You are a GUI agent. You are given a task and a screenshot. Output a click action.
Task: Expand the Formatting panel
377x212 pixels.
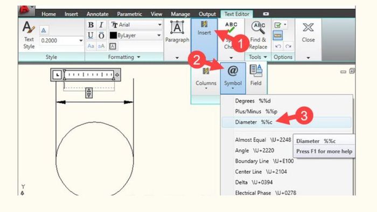pos(124,57)
